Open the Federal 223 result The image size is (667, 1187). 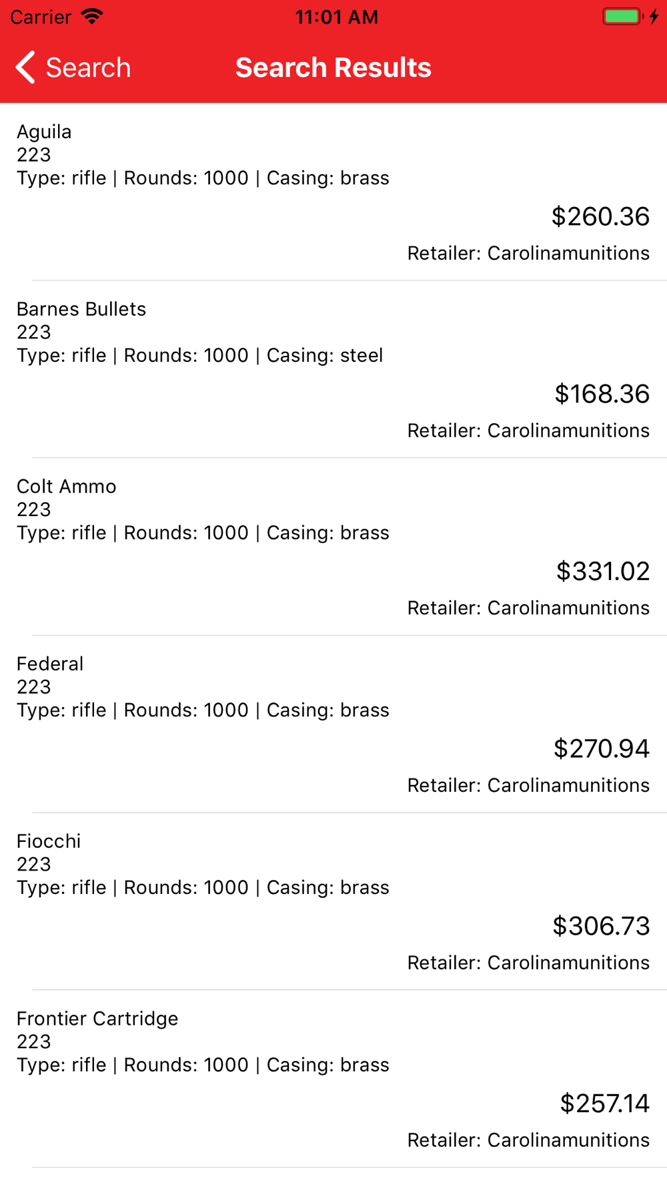coord(333,724)
